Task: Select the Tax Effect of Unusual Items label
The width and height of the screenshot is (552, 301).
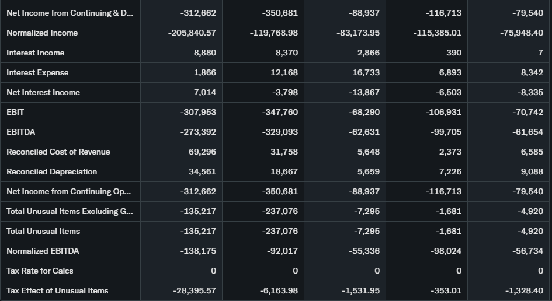Action: click(x=57, y=290)
